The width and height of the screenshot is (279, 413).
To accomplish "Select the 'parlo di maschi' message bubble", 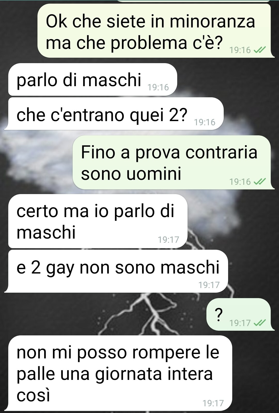I will pos(92,79).
